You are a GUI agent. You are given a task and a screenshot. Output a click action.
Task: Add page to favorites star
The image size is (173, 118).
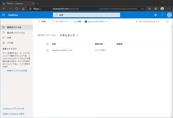pyautogui.click(x=142, y=9)
